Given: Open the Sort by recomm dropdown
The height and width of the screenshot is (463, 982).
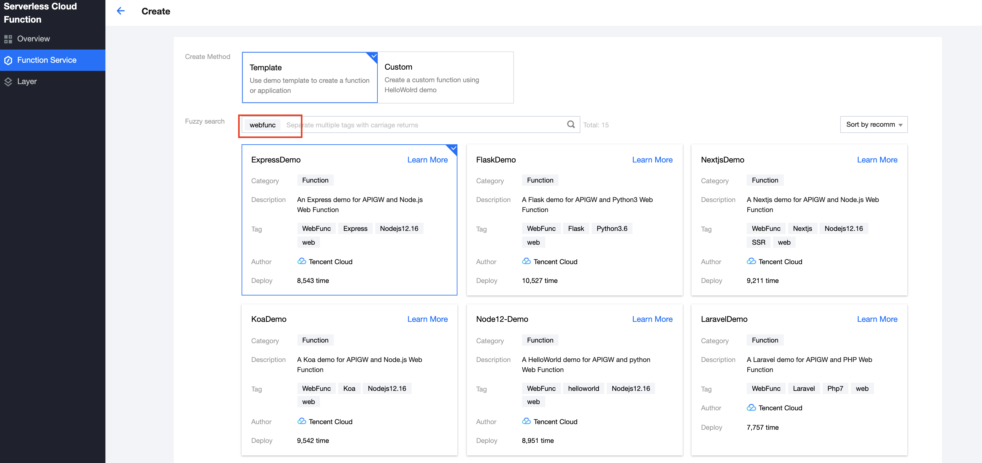Looking at the screenshot, I should (x=873, y=125).
